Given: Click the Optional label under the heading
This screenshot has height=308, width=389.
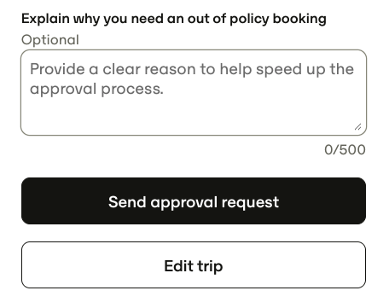Looking at the screenshot, I should [50, 40].
